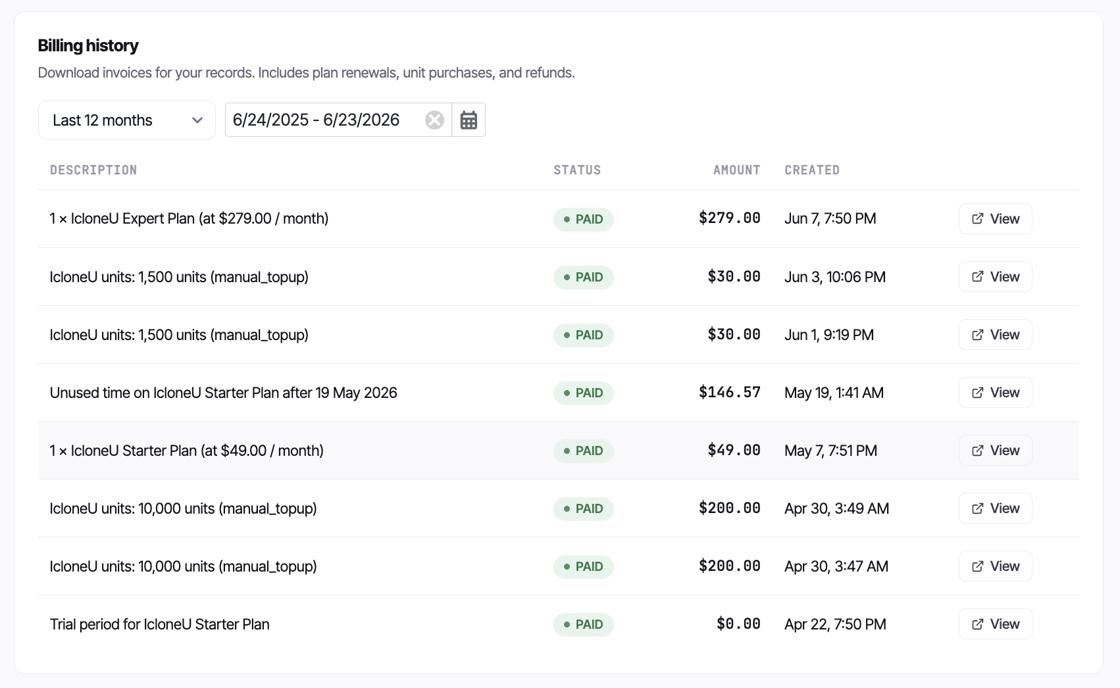Click the date range field 6/24/2025 - 6/23/2026
1120x688 pixels.
pos(338,120)
